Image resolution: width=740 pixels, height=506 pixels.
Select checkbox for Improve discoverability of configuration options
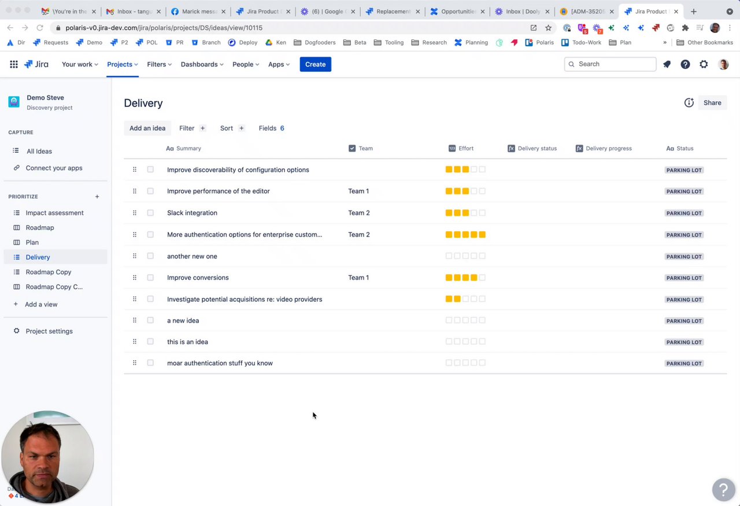pyautogui.click(x=150, y=169)
